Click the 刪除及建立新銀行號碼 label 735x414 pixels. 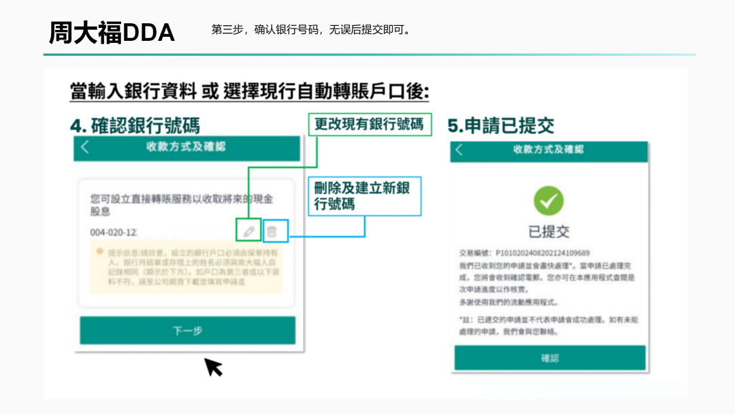(365, 196)
